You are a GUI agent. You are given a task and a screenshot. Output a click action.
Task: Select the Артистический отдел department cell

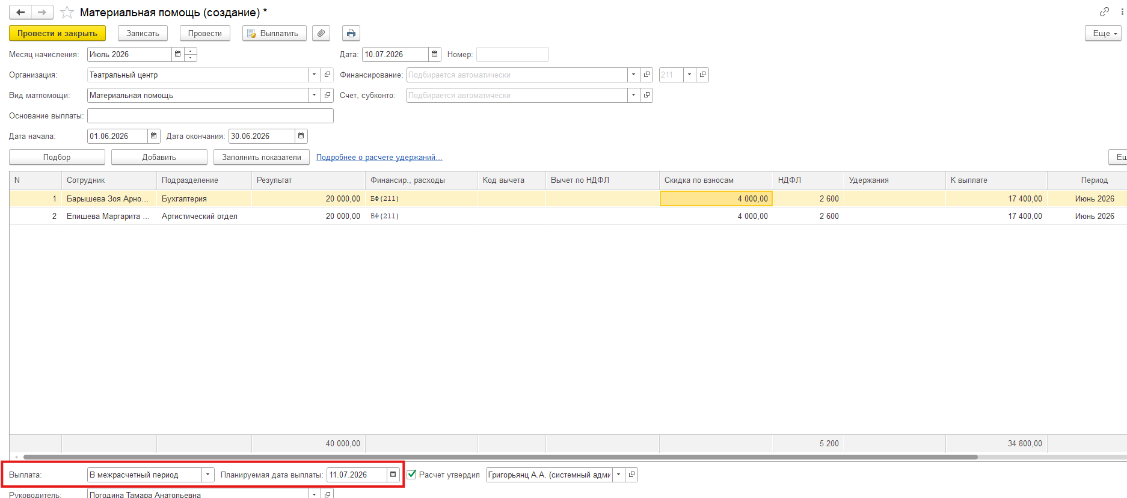tap(204, 216)
